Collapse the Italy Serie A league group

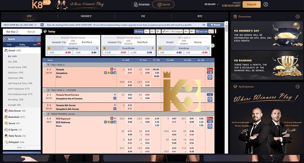click(x=44, y=65)
